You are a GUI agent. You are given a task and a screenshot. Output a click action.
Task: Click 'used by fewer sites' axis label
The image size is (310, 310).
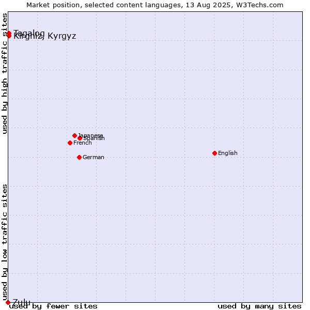coord(53,306)
